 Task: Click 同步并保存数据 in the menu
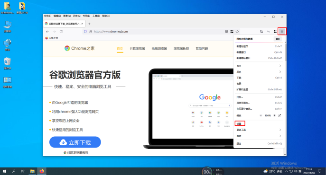(x=244, y=39)
